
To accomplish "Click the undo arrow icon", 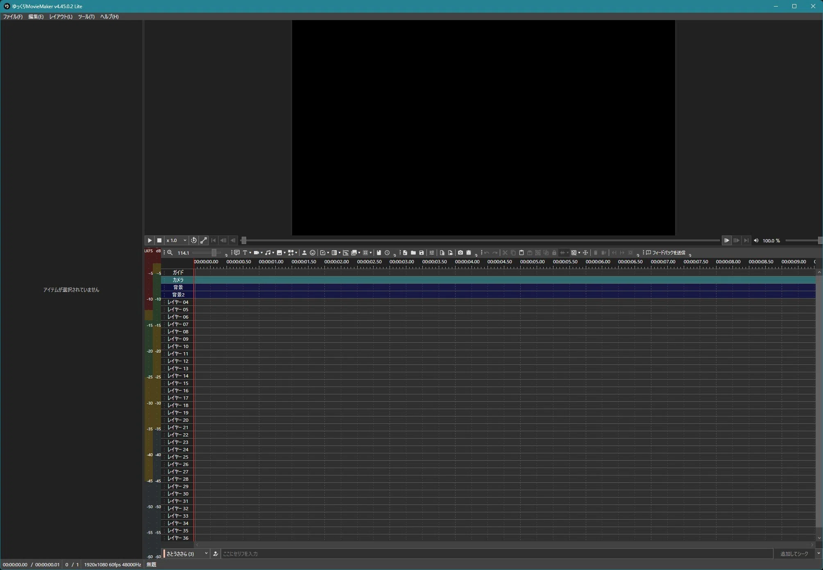I will click(x=487, y=253).
